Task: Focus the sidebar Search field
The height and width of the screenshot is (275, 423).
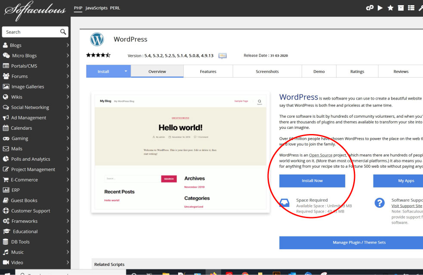Action: click(x=35, y=32)
